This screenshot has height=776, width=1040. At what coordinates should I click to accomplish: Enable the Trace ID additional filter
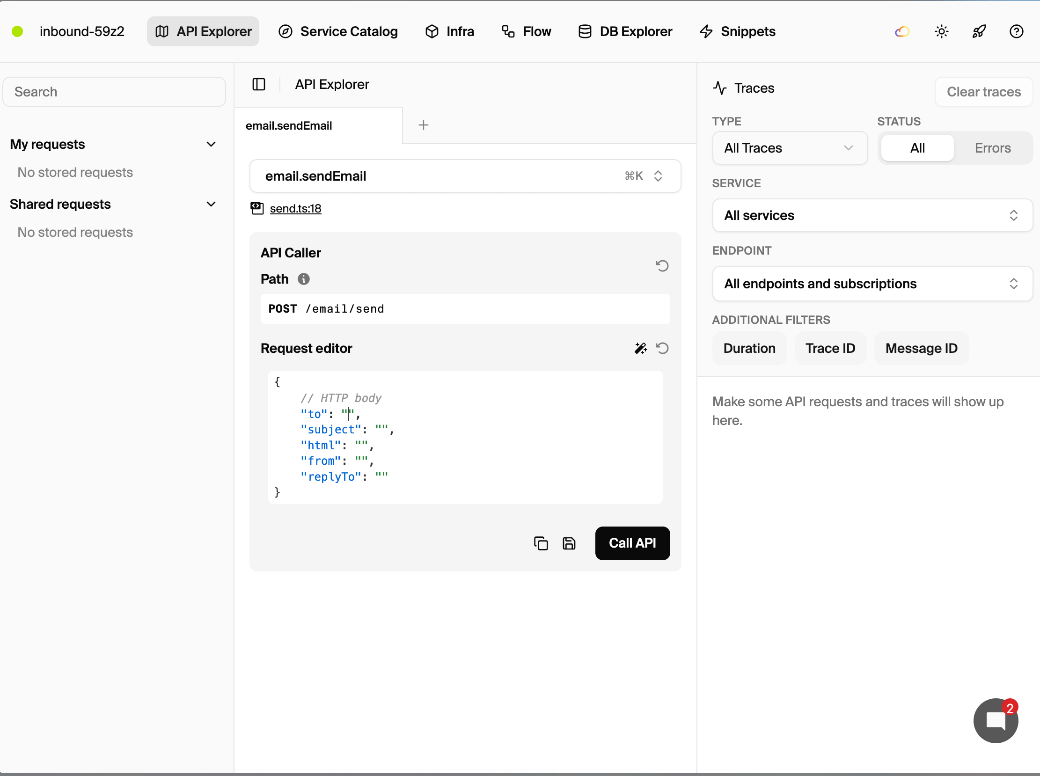pyautogui.click(x=829, y=348)
